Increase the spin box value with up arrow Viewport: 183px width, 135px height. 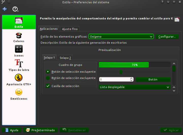pos(131,78)
